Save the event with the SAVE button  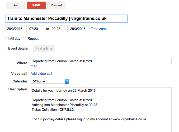[36, 5]
